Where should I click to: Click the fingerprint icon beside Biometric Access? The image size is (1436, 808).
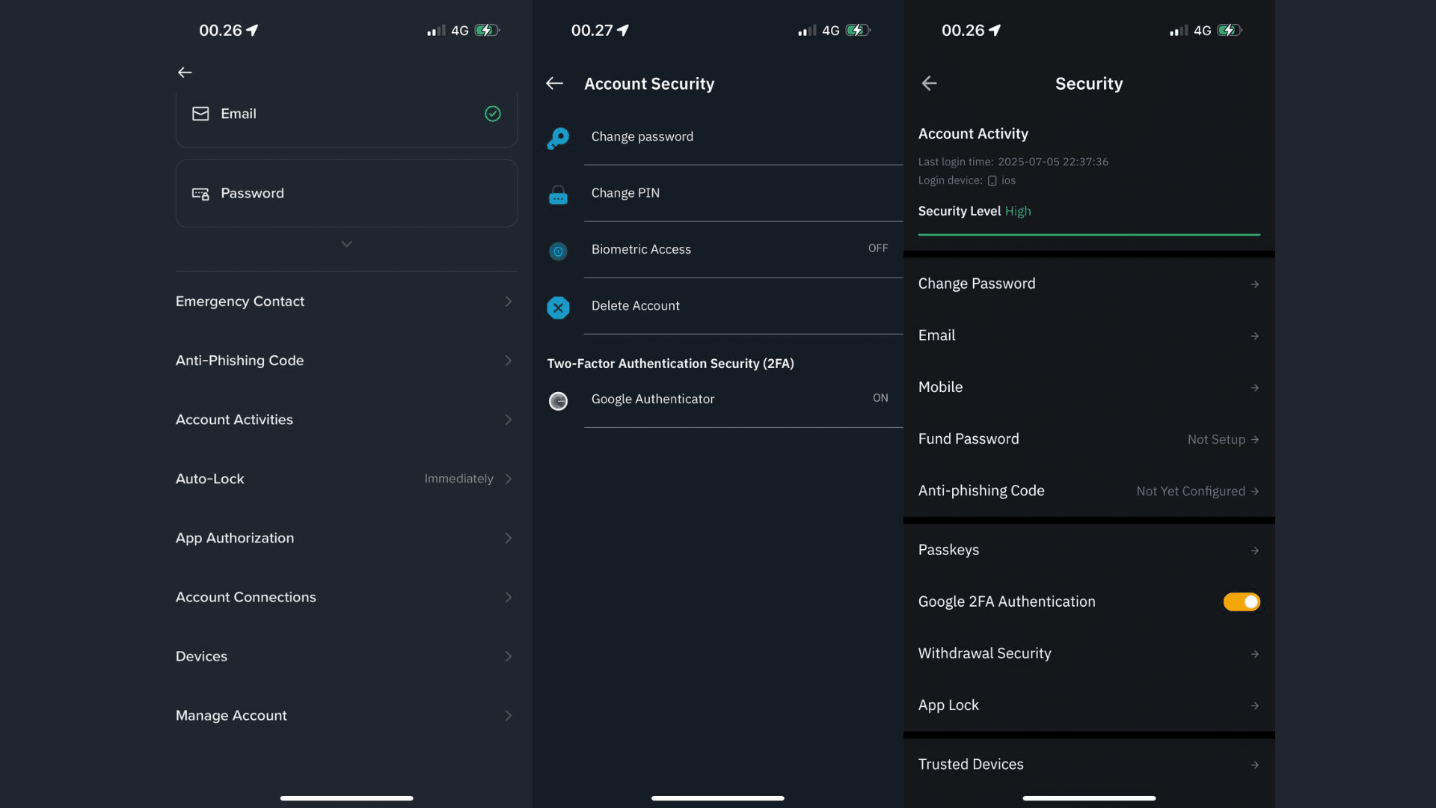coord(558,251)
